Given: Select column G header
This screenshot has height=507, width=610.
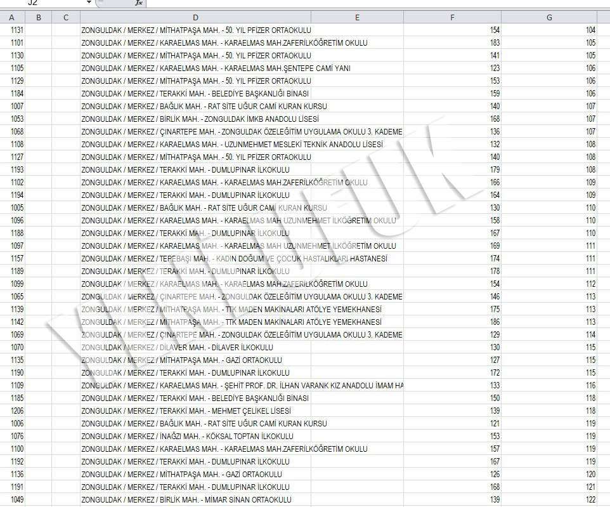Looking at the screenshot, I should [x=549, y=17].
